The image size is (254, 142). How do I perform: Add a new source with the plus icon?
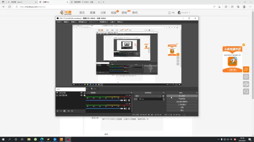[57, 111]
